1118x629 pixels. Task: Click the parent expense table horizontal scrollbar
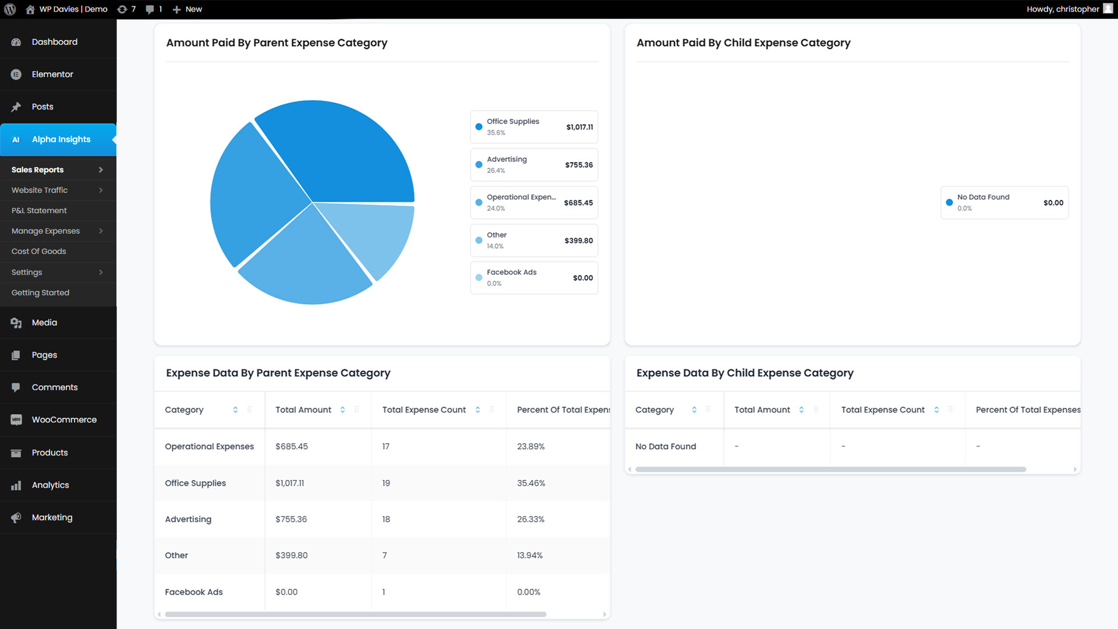(355, 614)
